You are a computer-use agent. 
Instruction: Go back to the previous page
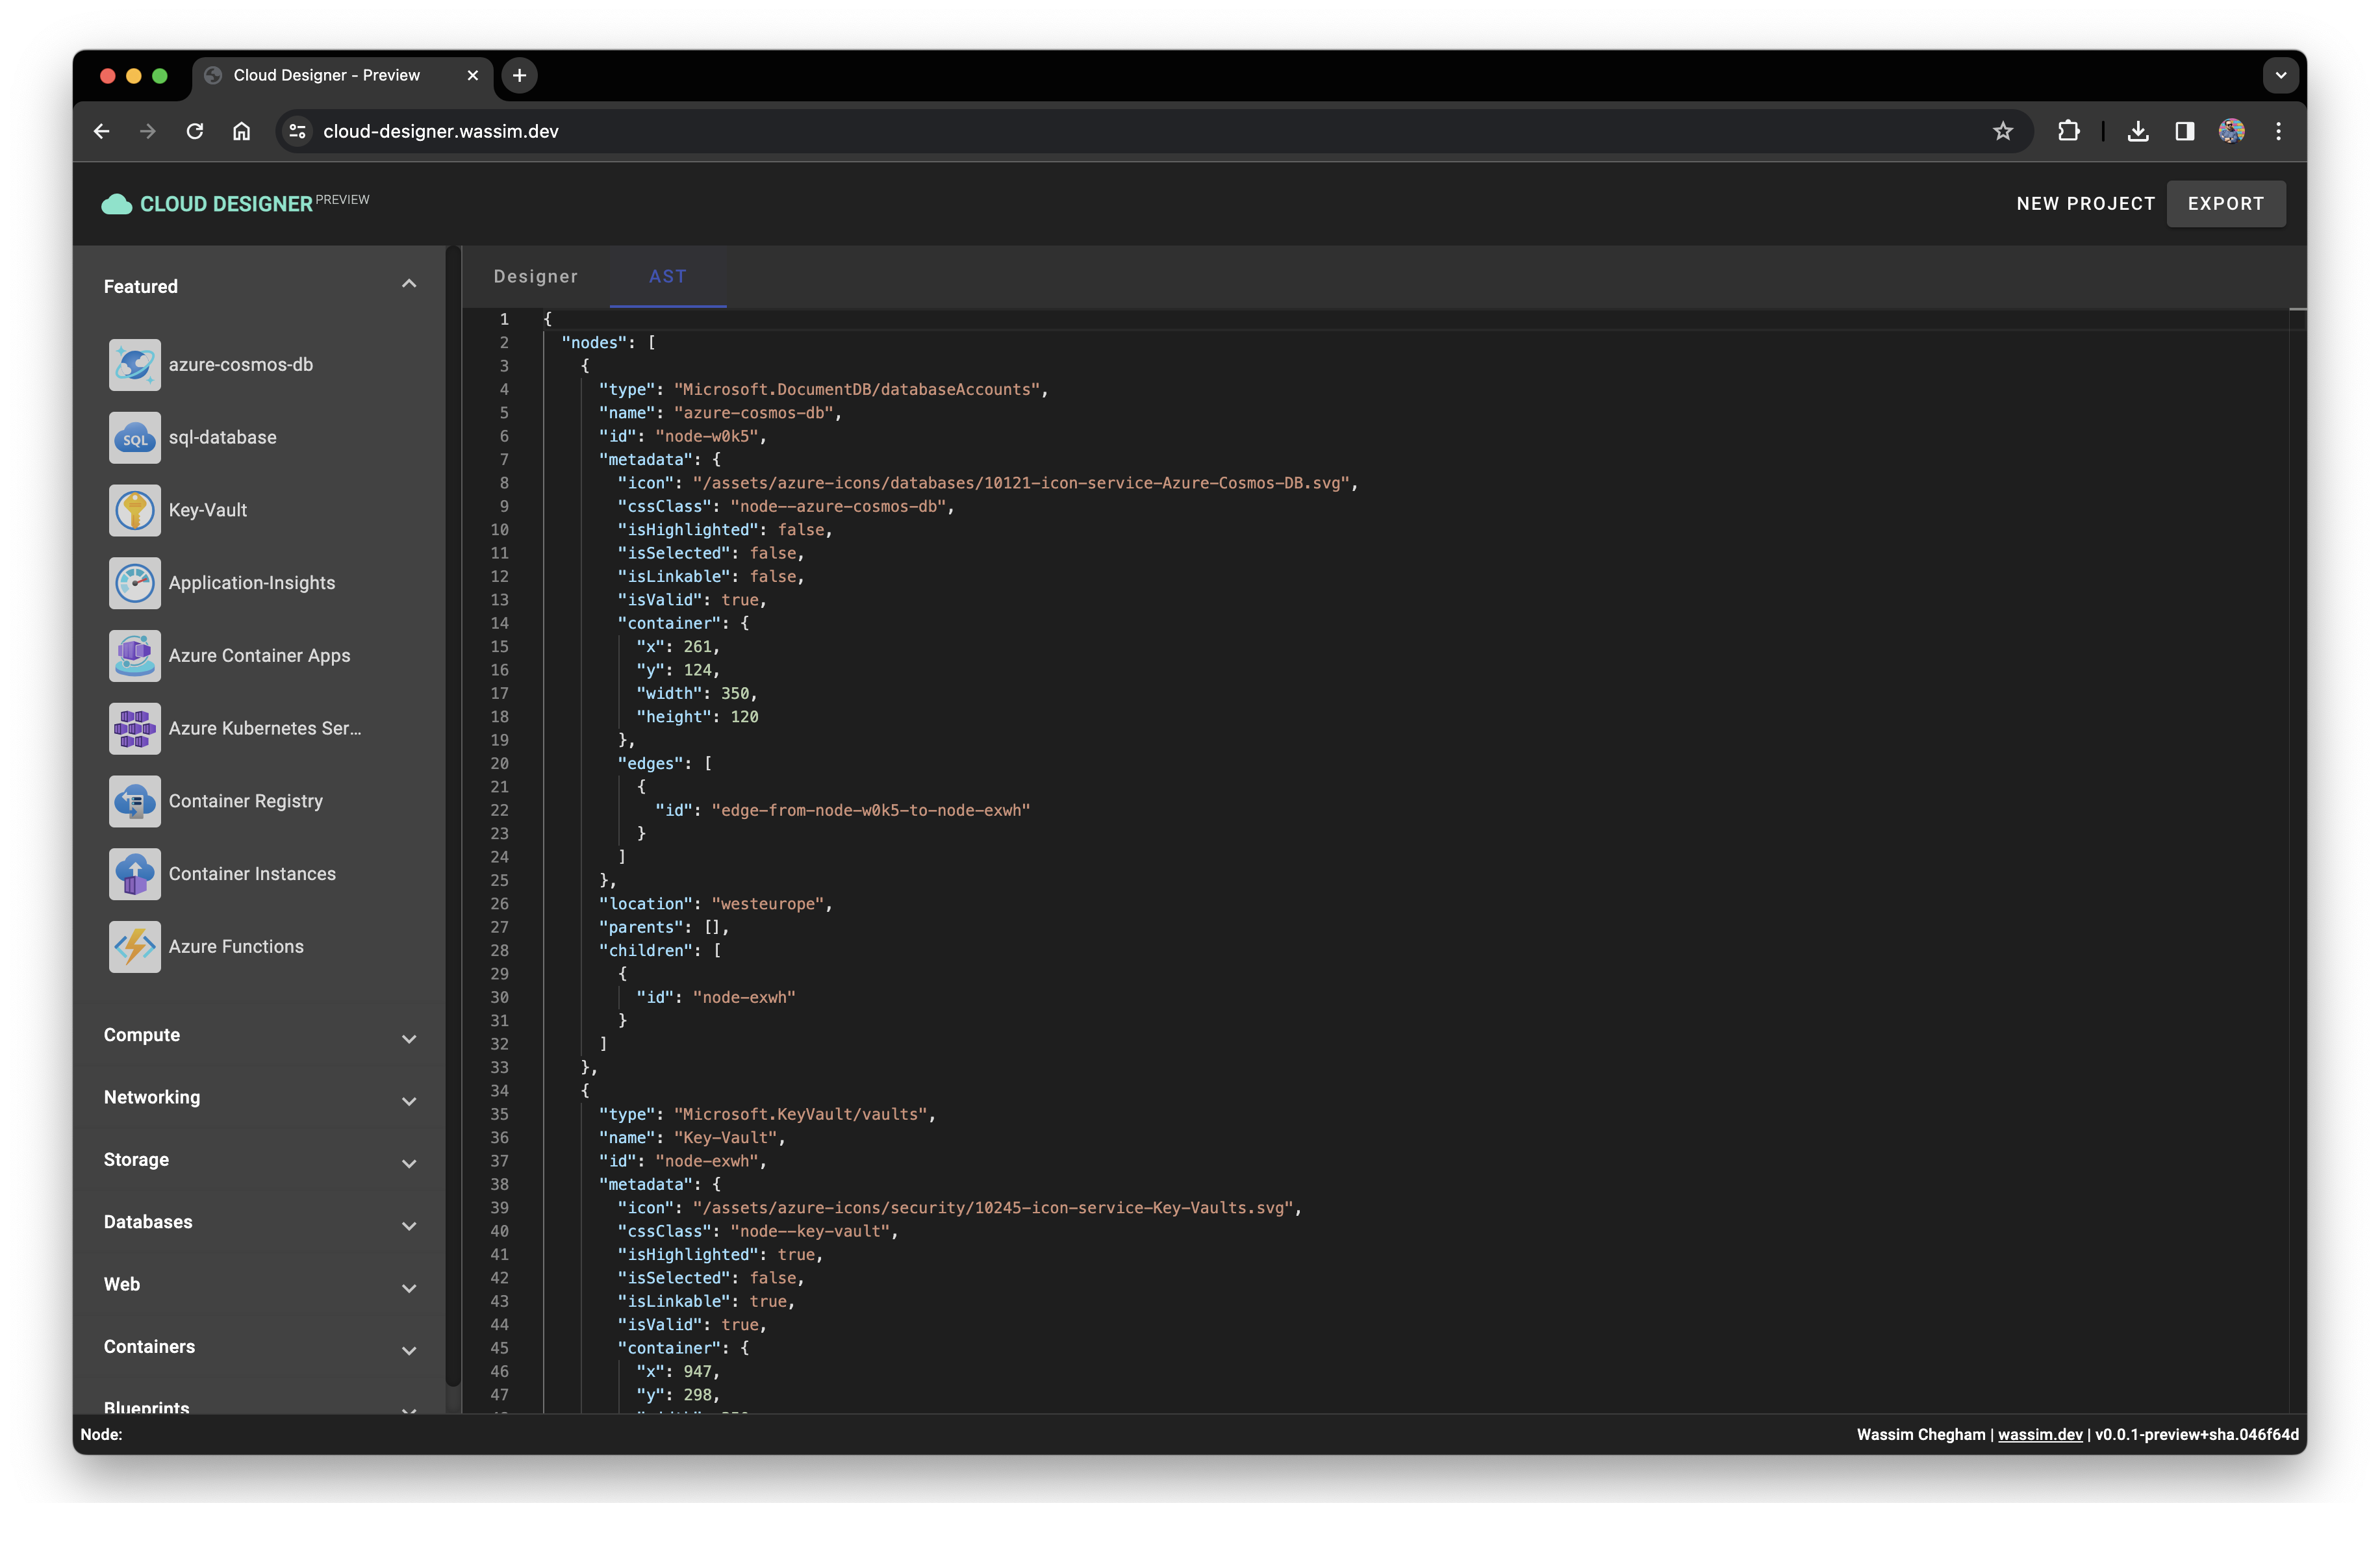click(101, 131)
